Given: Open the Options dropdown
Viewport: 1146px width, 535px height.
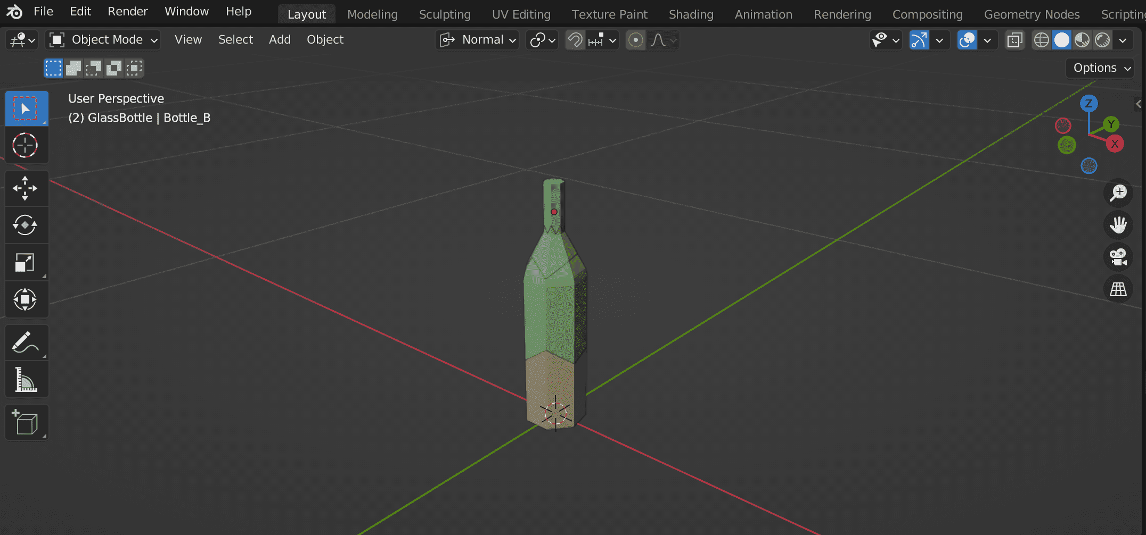Looking at the screenshot, I should pos(1100,68).
